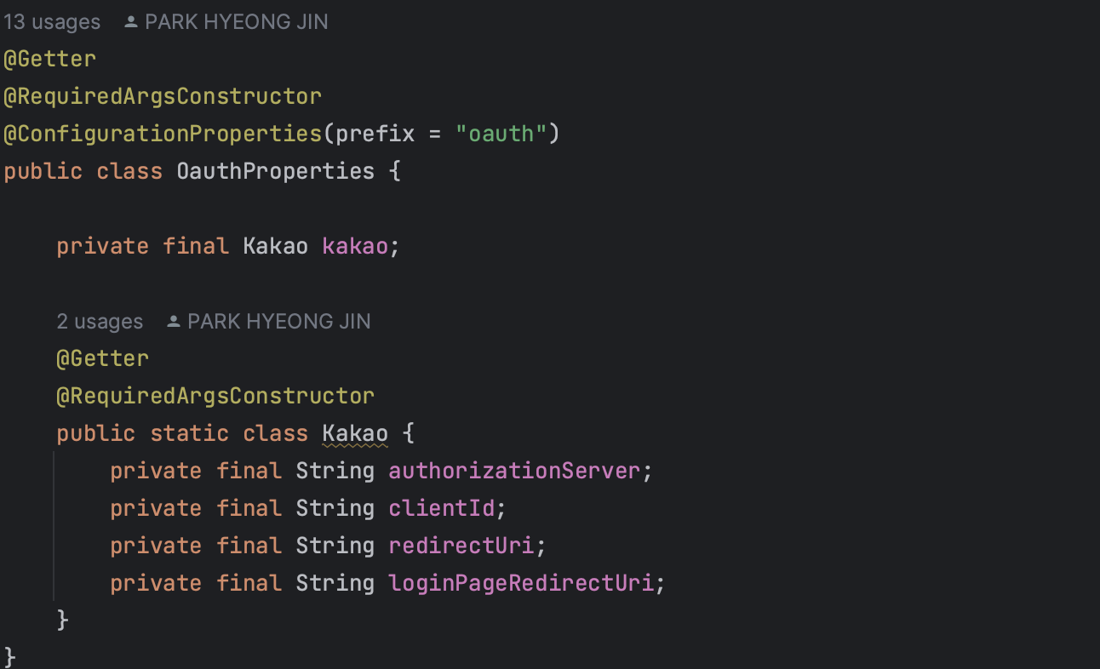Click author name PARK HYEONG JIN beside 2 usages

tap(279, 322)
